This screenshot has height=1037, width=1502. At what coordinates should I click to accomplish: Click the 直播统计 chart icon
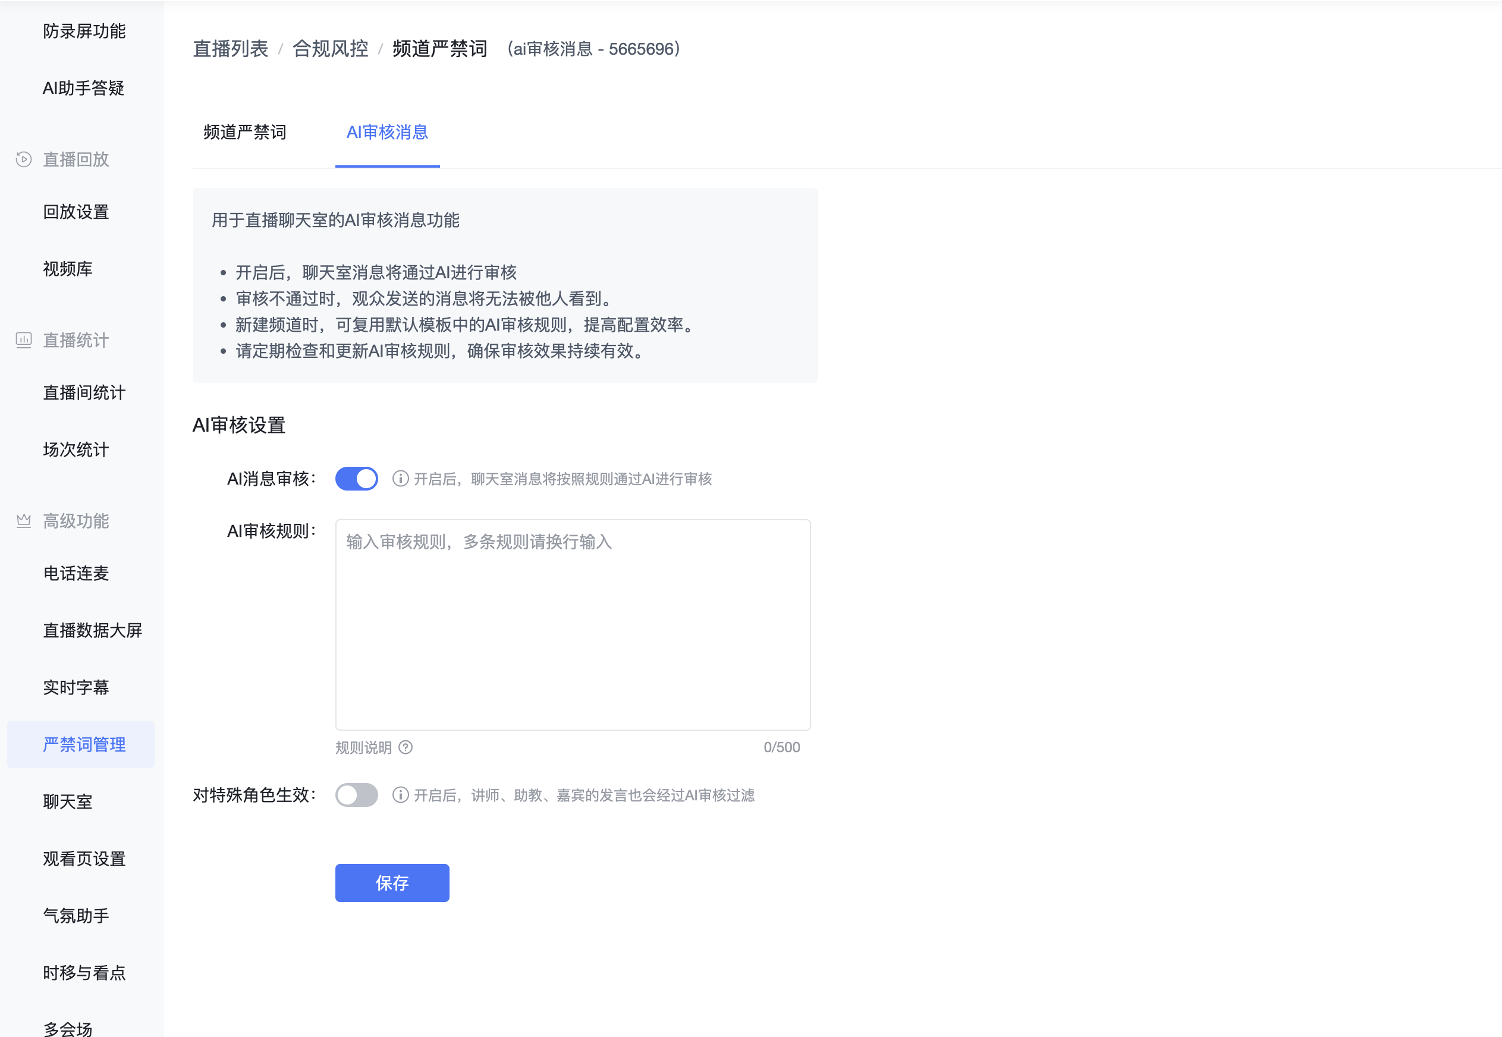[24, 340]
